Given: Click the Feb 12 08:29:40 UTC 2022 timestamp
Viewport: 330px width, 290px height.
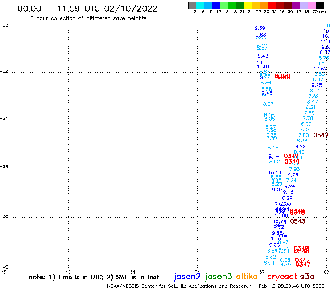Looking at the screenshot, I should pyautogui.click(x=292, y=286).
